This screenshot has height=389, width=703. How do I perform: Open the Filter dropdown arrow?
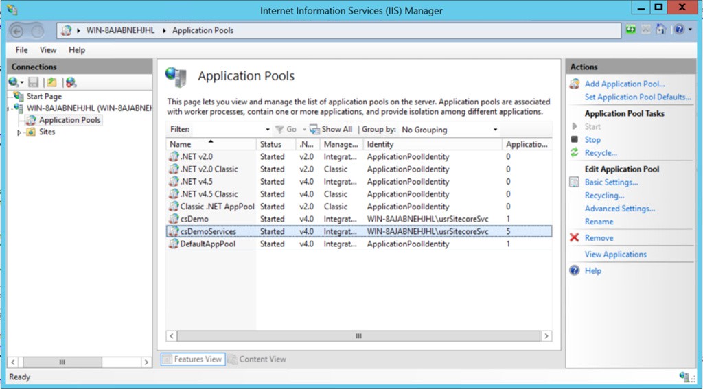point(268,130)
